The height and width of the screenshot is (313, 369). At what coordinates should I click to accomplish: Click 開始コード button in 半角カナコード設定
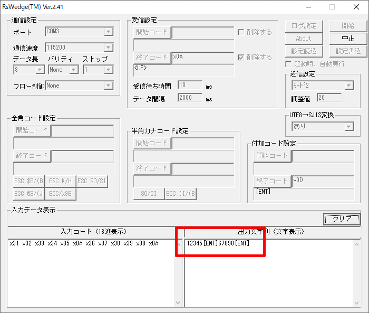tap(152, 143)
